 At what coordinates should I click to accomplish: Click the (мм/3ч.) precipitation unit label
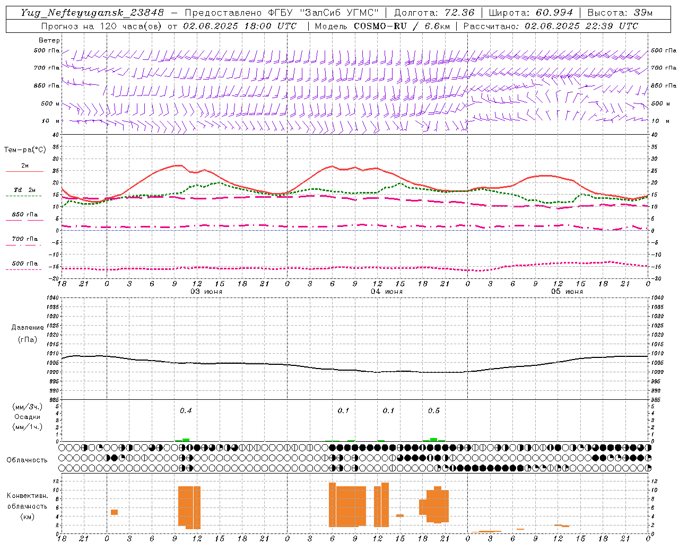(28, 407)
